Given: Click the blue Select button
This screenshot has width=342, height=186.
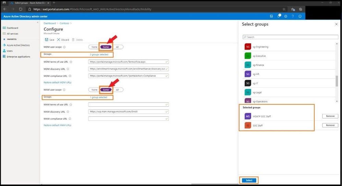Looking at the screenshot, I should click(x=249, y=180).
